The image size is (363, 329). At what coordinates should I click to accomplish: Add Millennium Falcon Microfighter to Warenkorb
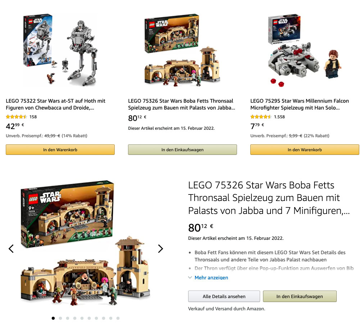click(x=305, y=150)
